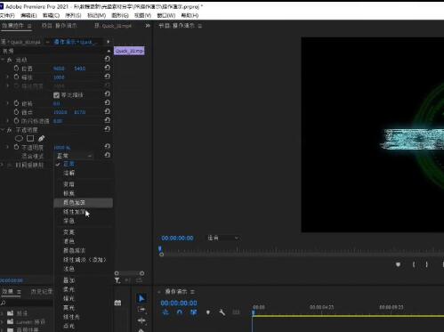Expand the 防闪烁滤镜 property row

pos(8,121)
